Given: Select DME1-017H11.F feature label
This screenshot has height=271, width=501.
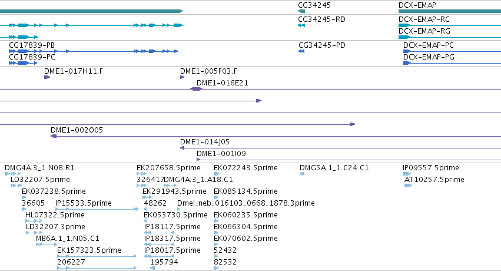Looking at the screenshot, I should click(74, 71).
